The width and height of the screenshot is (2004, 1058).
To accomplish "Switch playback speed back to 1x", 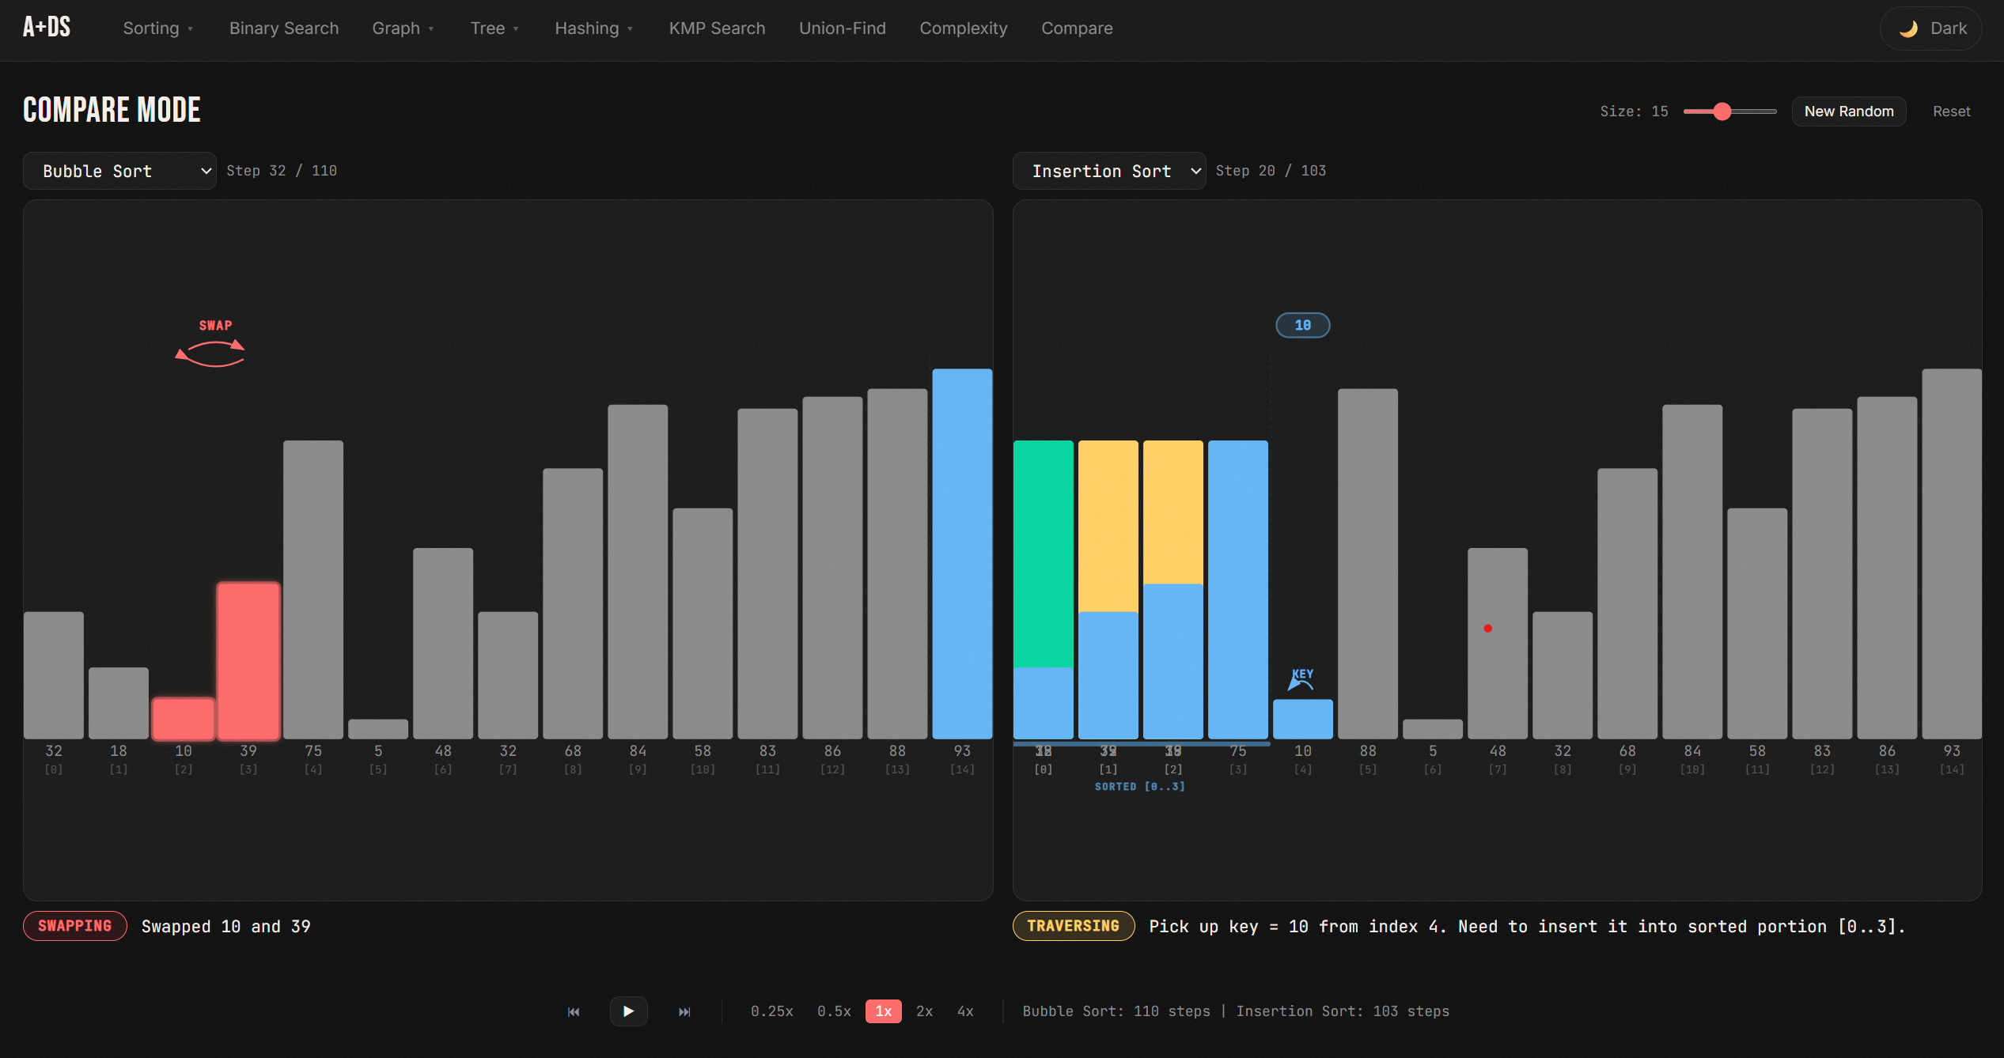I will pos(883,1011).
